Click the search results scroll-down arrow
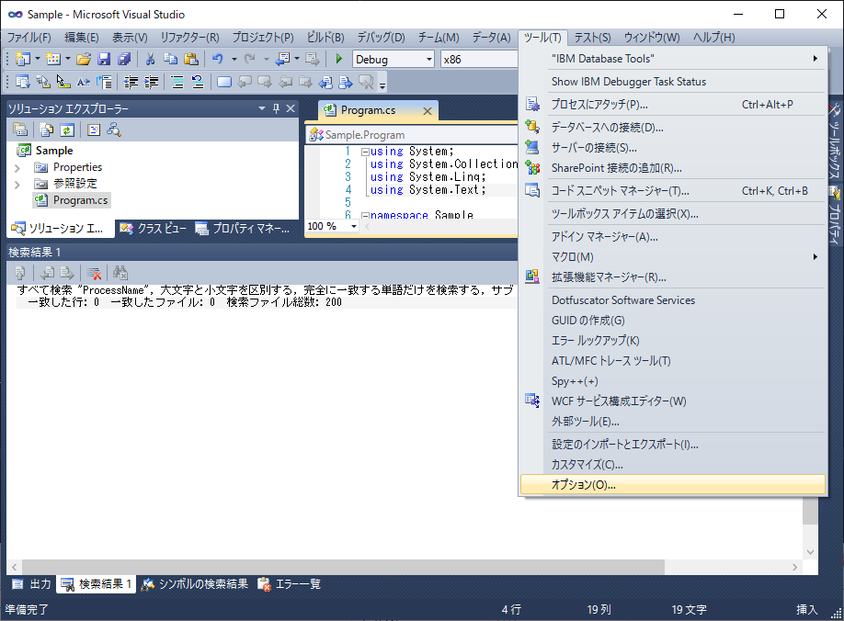844x621 pixels. (810, 552)
